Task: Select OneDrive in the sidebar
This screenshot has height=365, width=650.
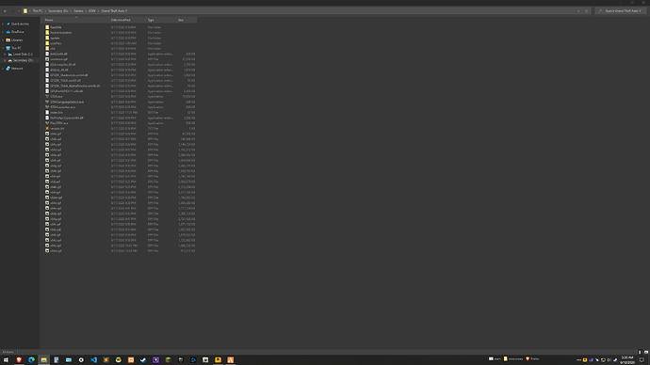Action: click(17, 32)
